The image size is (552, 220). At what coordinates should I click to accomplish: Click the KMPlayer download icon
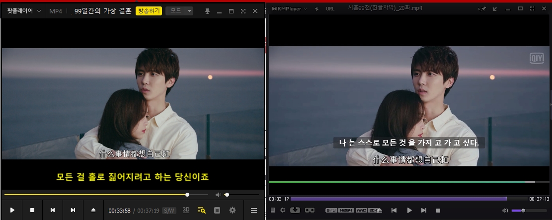pos(295,210)
